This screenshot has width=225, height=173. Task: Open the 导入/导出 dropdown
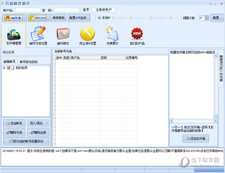pos(38,123)
